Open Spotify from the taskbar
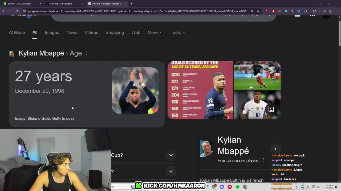 coord(237,187)
